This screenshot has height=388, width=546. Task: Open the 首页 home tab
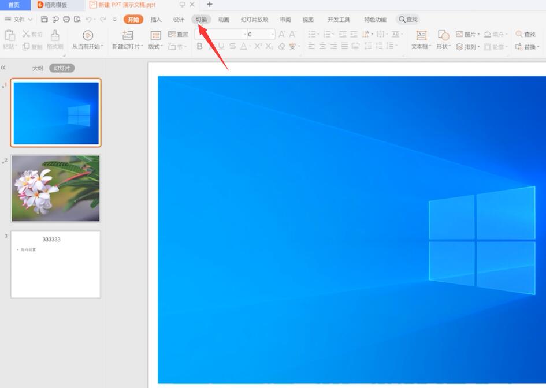point(14,5)
